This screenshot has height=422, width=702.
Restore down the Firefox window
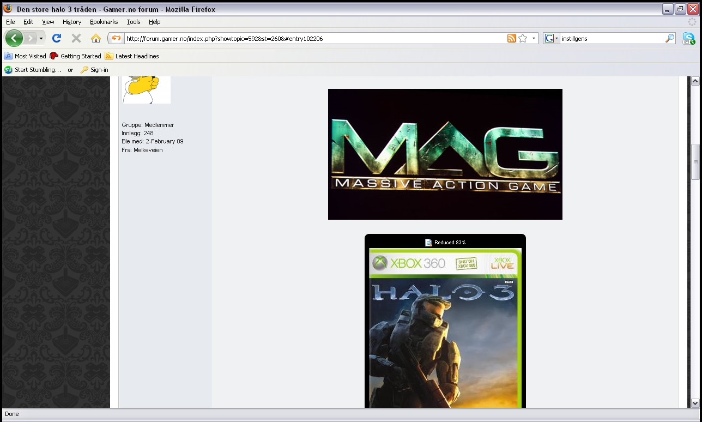[x=680, y=9]
